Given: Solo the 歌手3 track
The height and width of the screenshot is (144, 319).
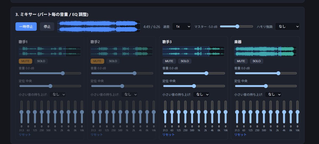Looking at the screenshot, I should (x=185, y=61).
